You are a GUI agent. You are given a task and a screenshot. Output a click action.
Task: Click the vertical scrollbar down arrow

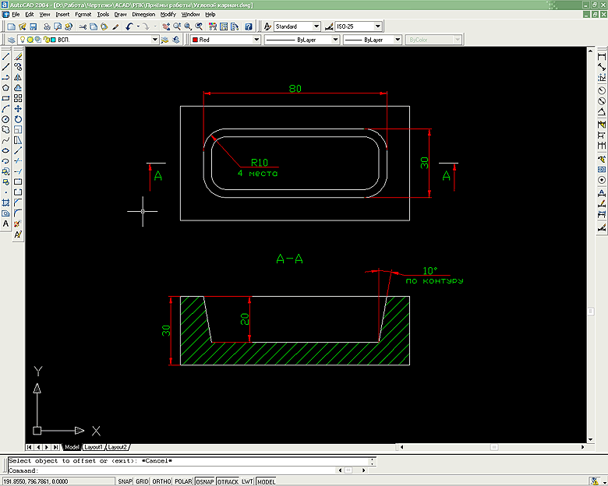pyautogui.click(x=591, y=440)
